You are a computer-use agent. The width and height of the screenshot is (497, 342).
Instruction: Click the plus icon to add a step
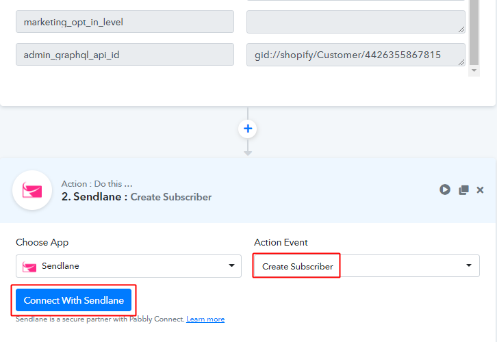(x=248, y=129)
